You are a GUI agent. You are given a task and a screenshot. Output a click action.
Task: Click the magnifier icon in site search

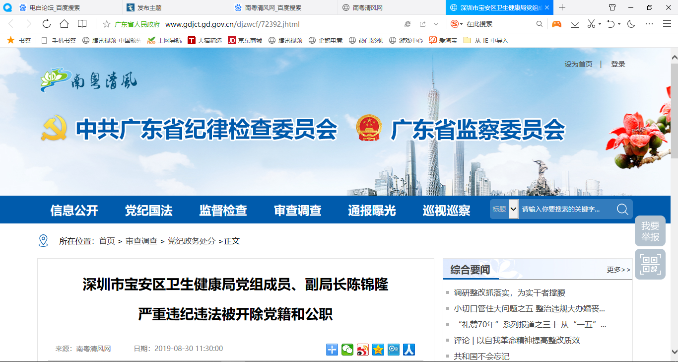[622, 210]
